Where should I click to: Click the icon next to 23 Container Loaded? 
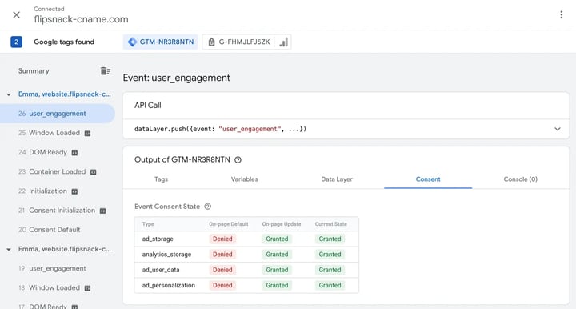click(94, 172)
